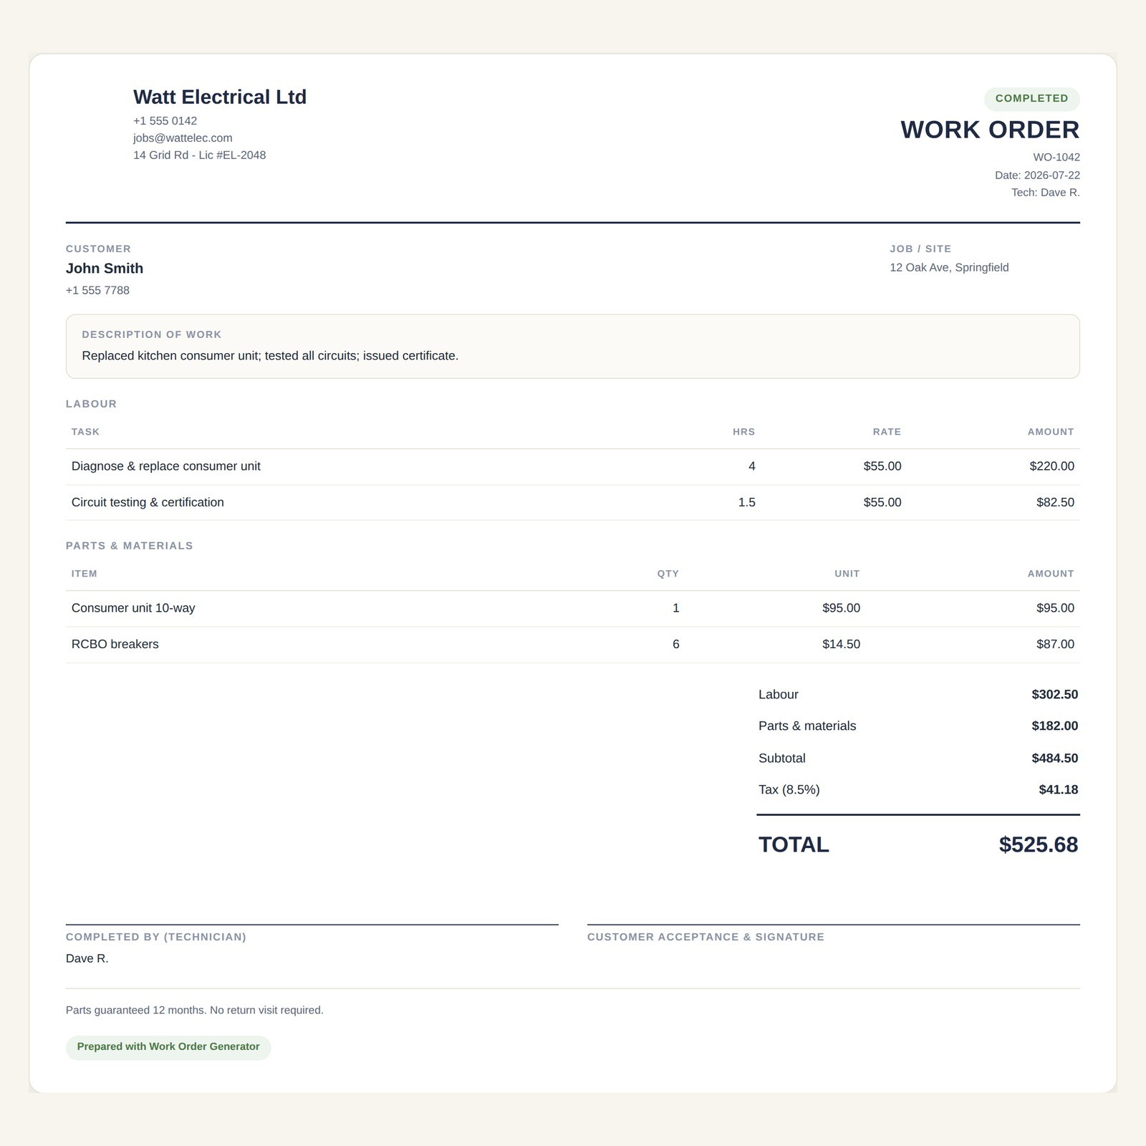Click Subtotal value $484.50
The height and width of the screenshot is (1146, 1146).
(x=1054, y=759)
